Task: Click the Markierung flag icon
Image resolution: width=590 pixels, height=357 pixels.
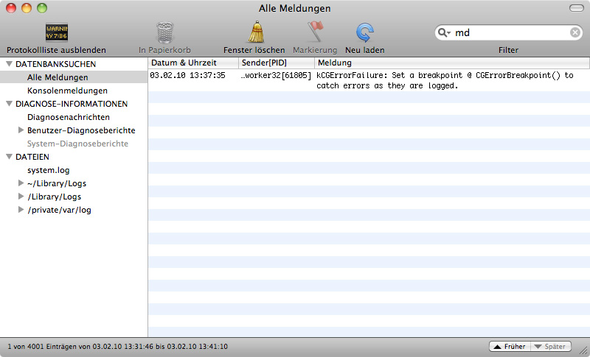Action: point(316,32)
